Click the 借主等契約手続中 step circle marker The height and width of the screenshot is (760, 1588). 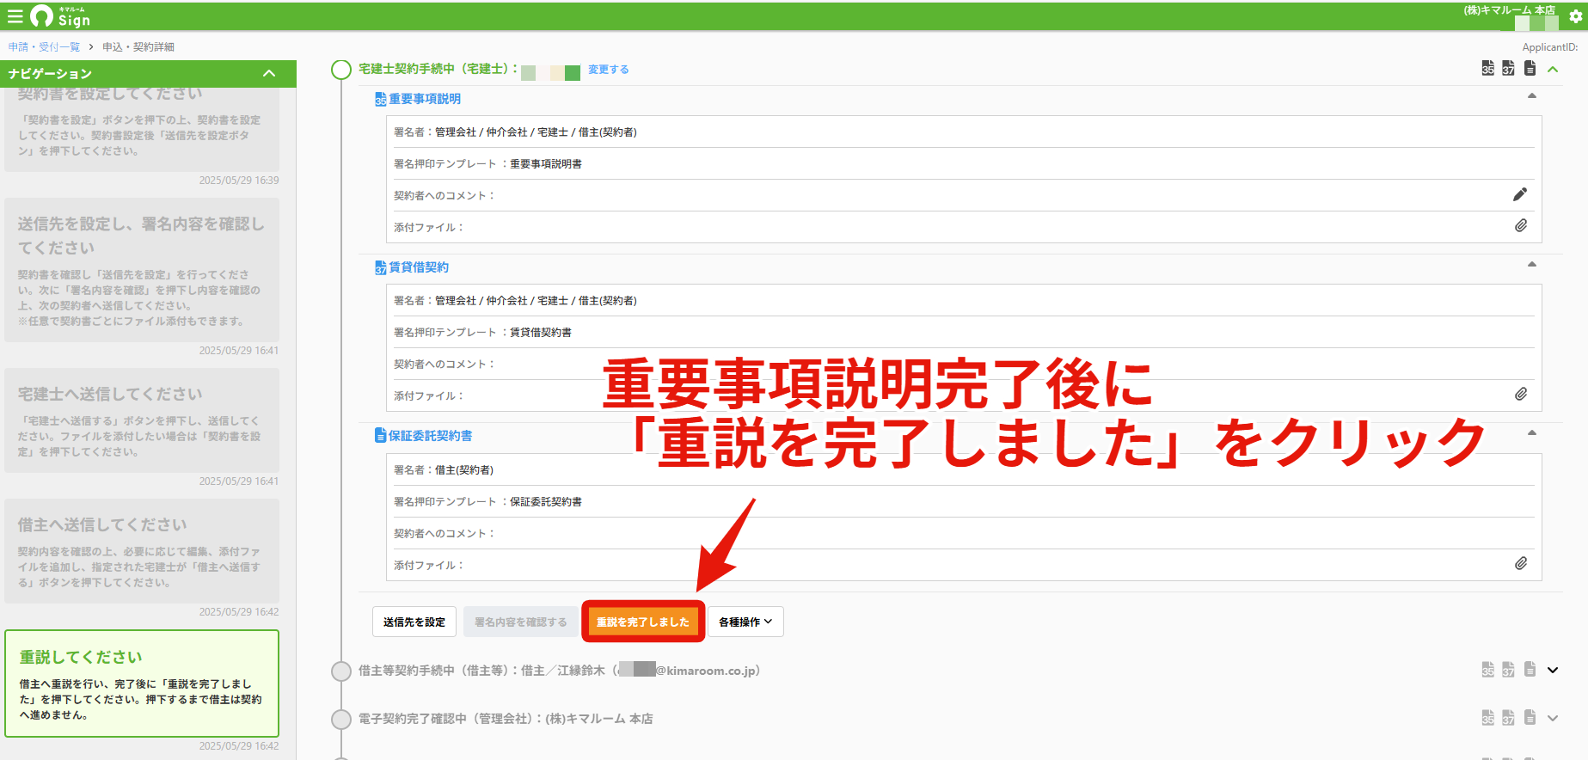(341, 671)
